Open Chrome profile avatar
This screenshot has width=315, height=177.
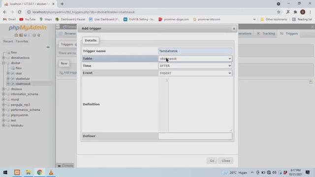point(303,12)
